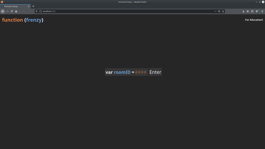Image resolution: width=265 pixels, height=149 pixels.
Task: Open the Firefox hamburger menu
Action: pos(262,11)
